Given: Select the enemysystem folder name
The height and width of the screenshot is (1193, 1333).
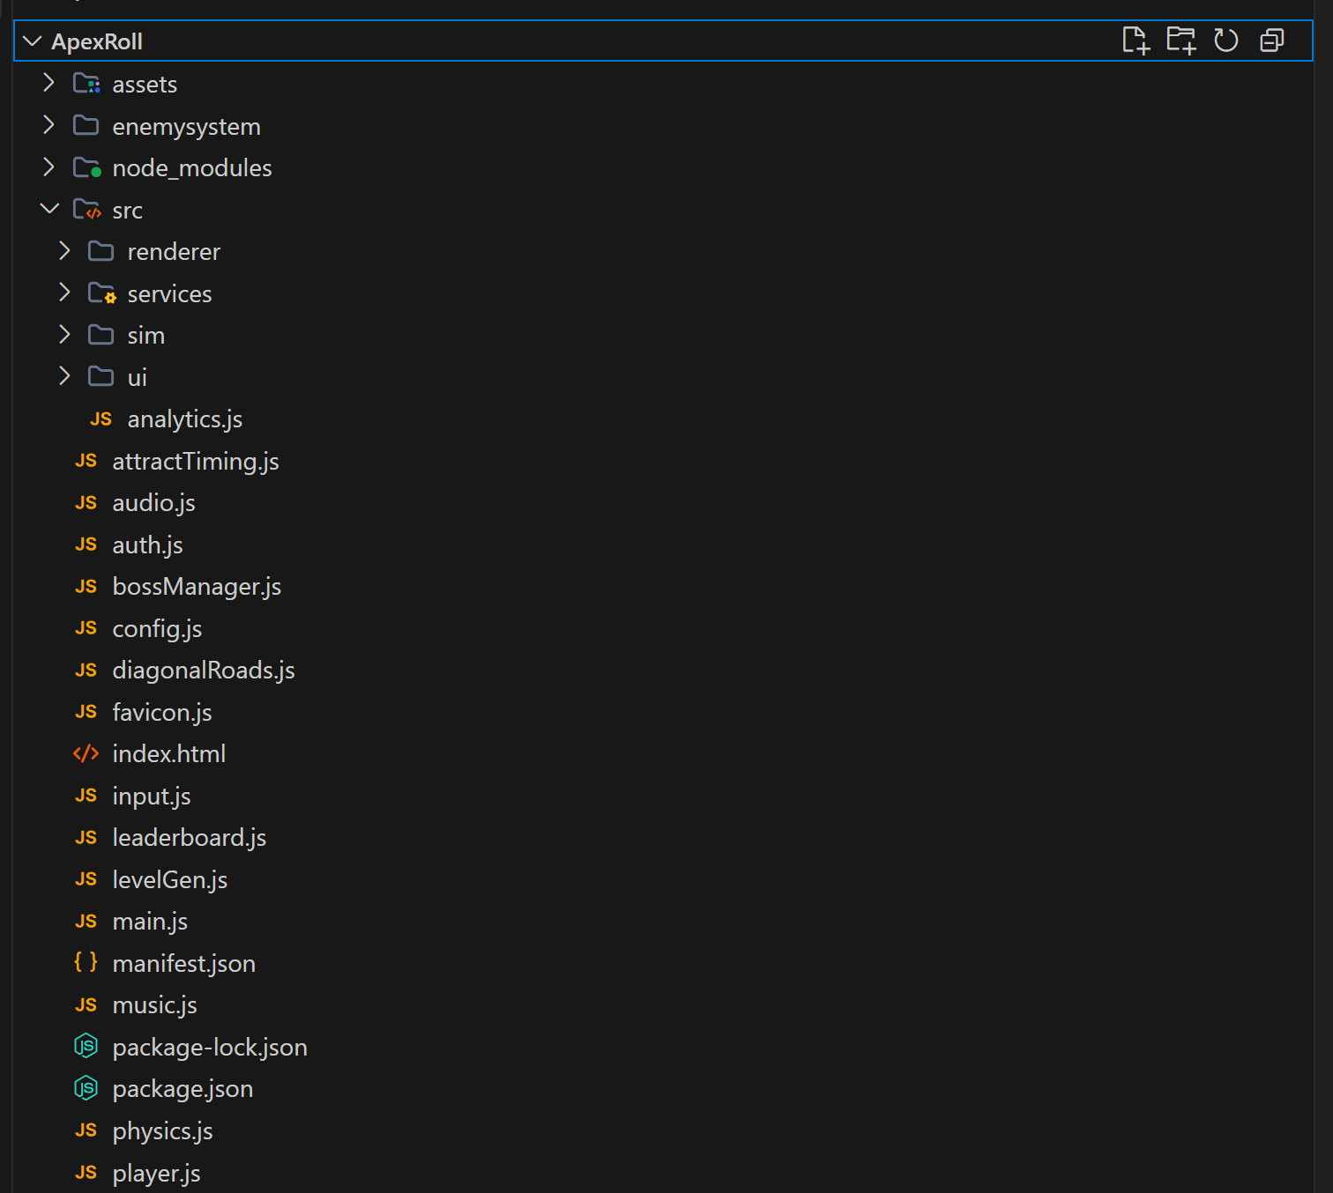Looking at the screenshot, I should point(186,127).
